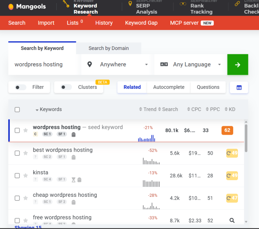The height and width of the screenshot is (229, 259).
Task: Open KWFinder Keyword Research tool
Action: click(x=85, y=8)
